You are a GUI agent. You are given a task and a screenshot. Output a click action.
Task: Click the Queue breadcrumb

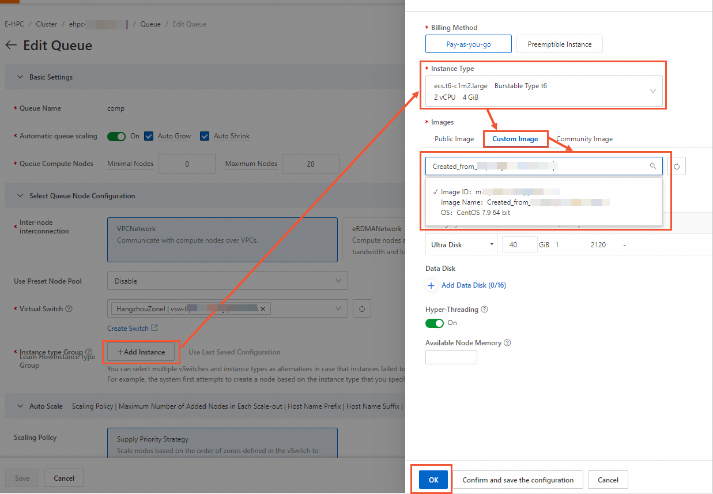150,24
